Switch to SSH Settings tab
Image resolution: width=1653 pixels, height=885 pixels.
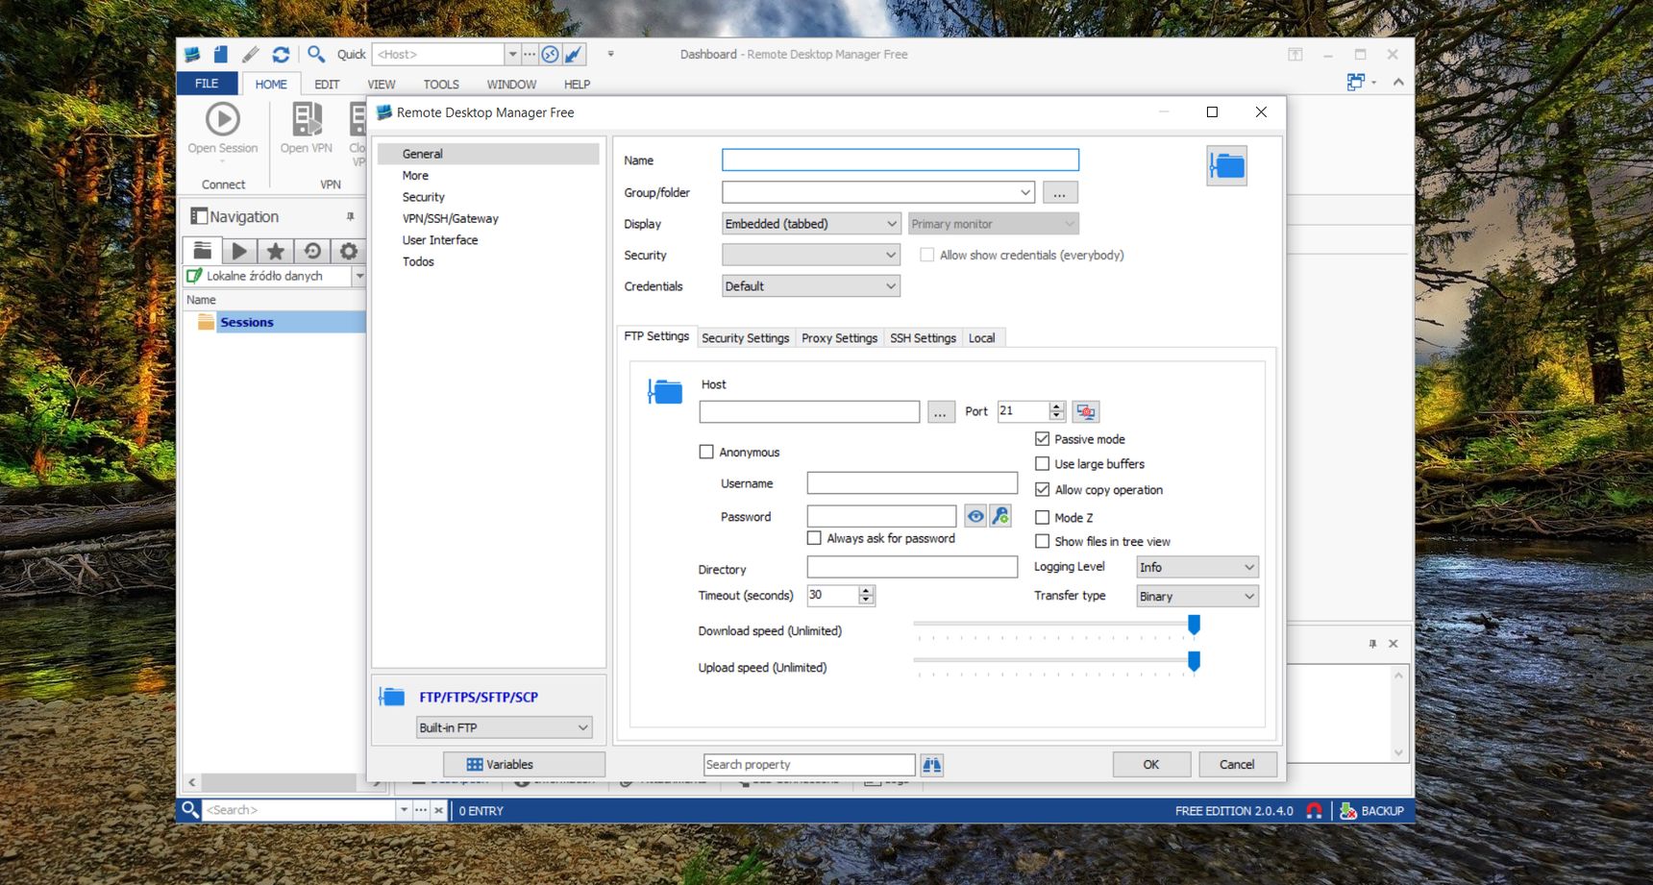pyautogui.click(x=923, y=338)
